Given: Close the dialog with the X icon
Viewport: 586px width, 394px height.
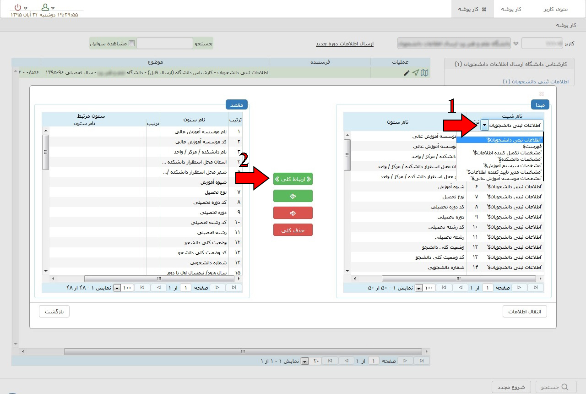Looking at the screenshot, I should point(542,93).
